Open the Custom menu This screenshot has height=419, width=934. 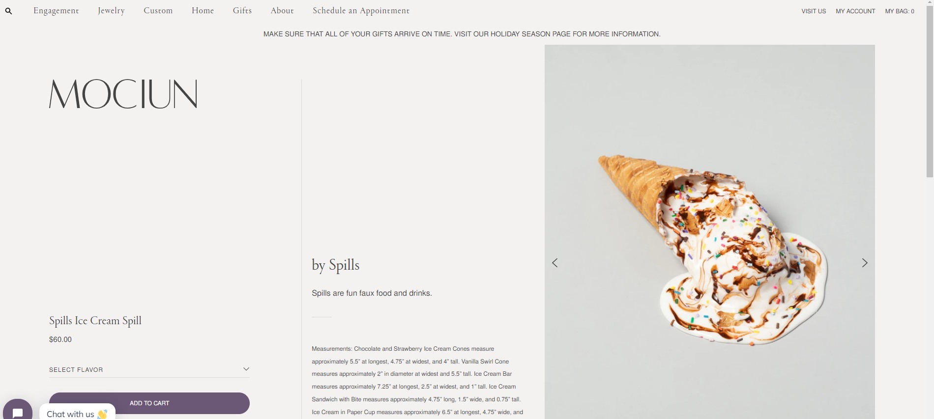(158, 11)
